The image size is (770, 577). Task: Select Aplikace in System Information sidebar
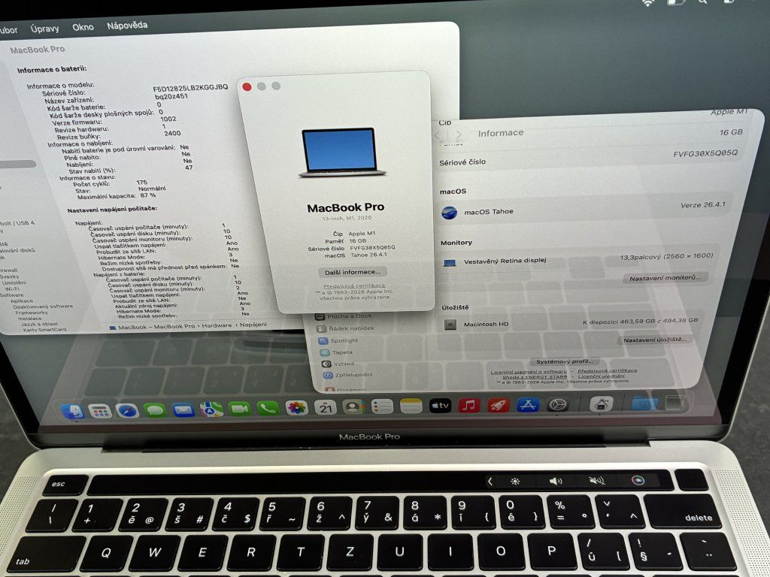point(22,301)
